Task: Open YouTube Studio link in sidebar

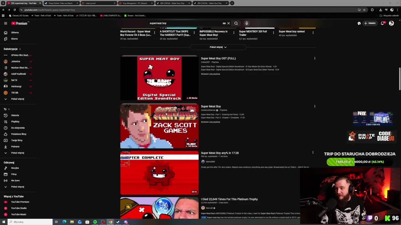Action: click(18, 208)
